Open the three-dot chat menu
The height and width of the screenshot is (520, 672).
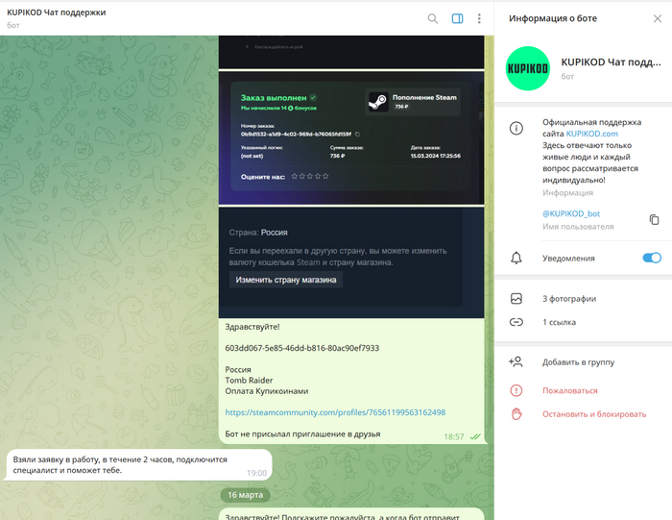pyautogui.click(x=479, y=18)
